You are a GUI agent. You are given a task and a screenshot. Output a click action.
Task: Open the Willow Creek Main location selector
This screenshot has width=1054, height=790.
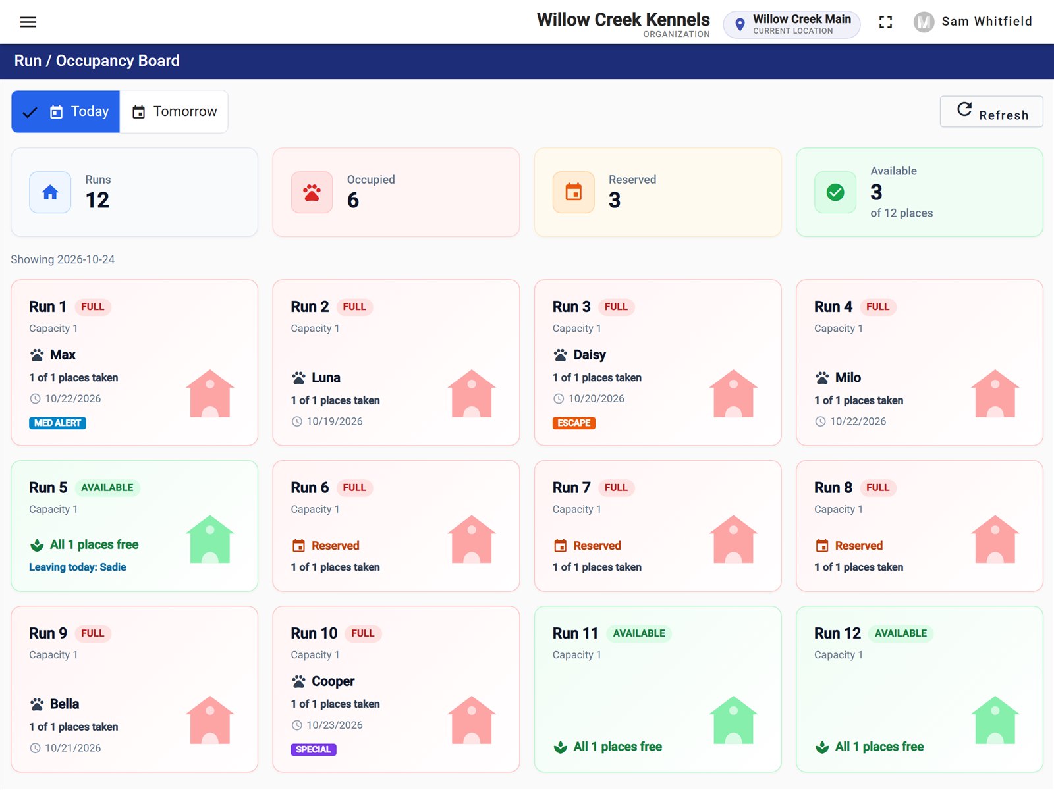[792, 24]
